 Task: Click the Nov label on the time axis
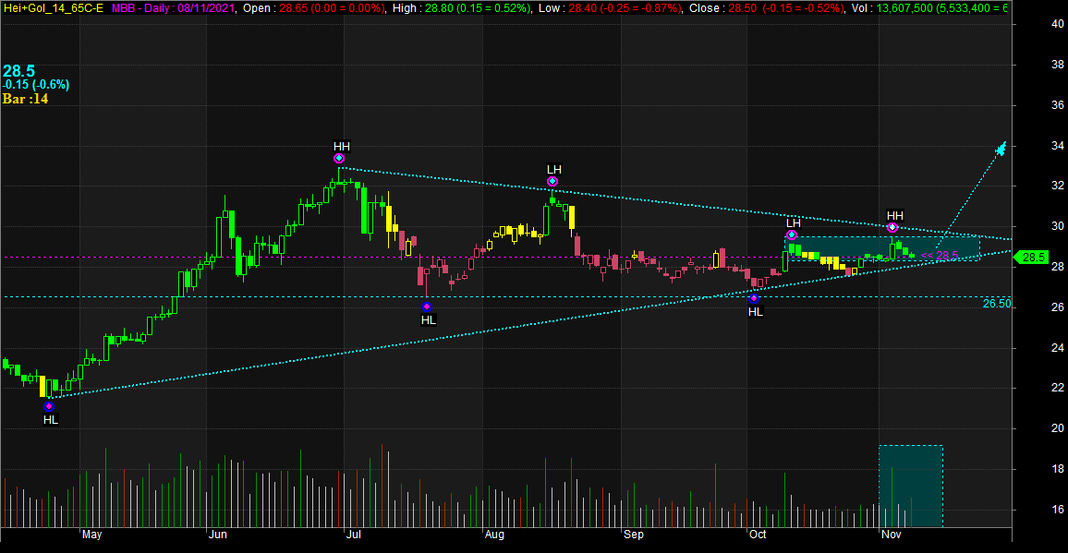891,535
